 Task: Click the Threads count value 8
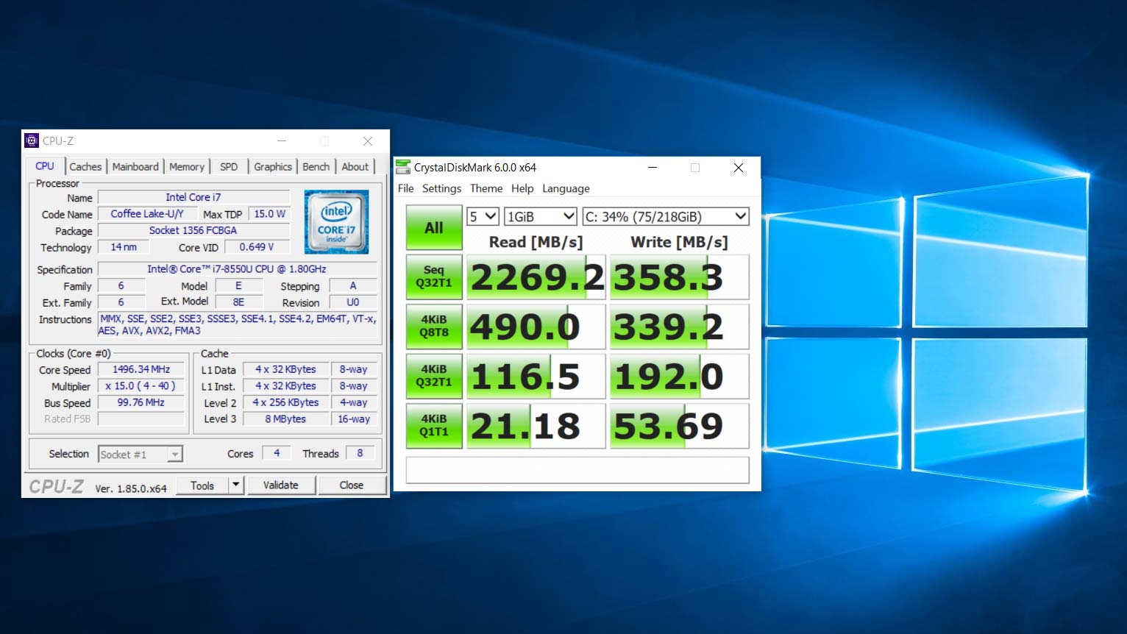[360, 454]
